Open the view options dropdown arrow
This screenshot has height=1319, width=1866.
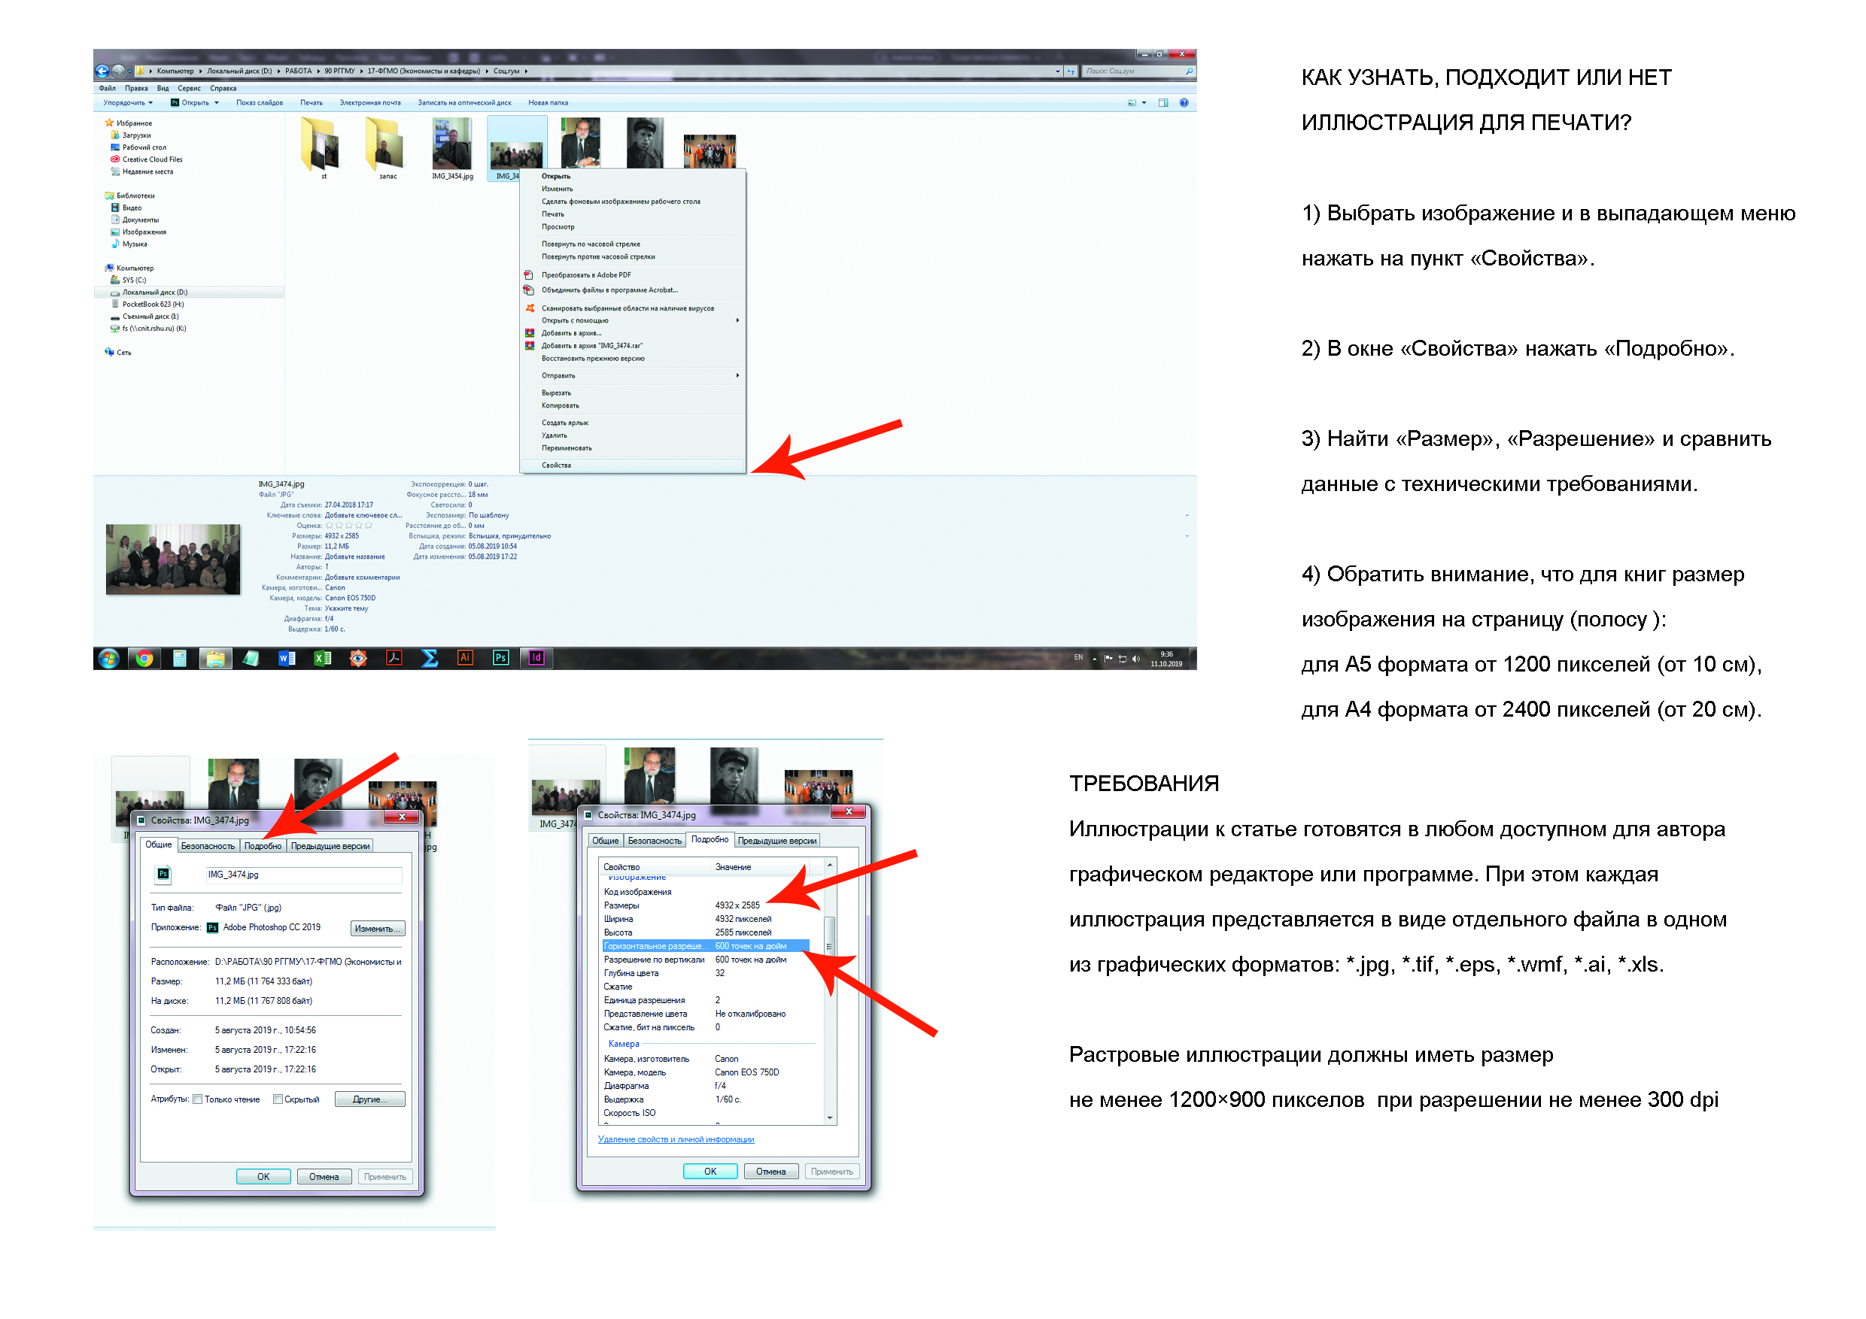(x=1144, y=103)
